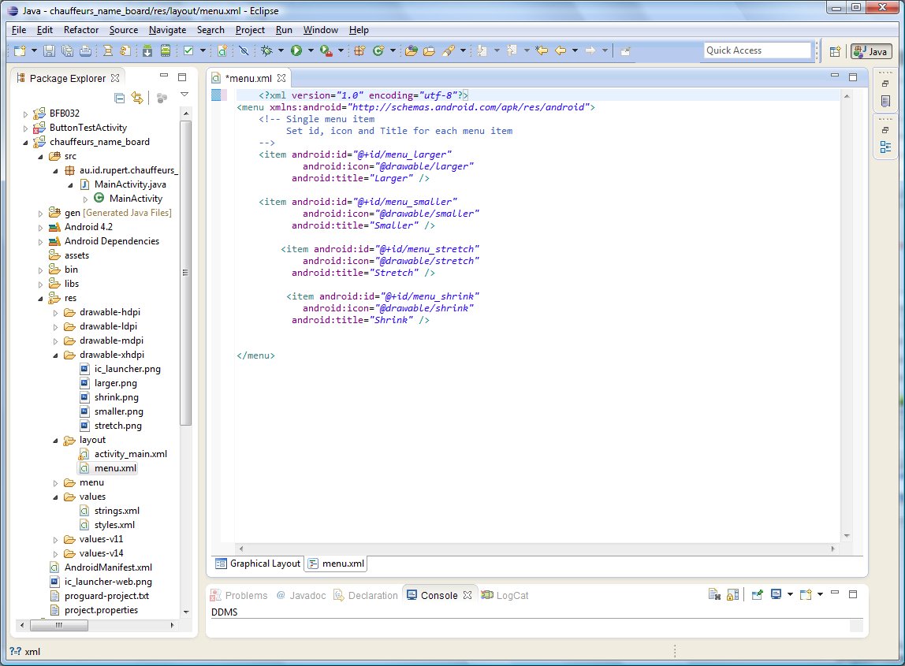
Task: Switch to the Declaration tab
Action: (x=366, y=595)
